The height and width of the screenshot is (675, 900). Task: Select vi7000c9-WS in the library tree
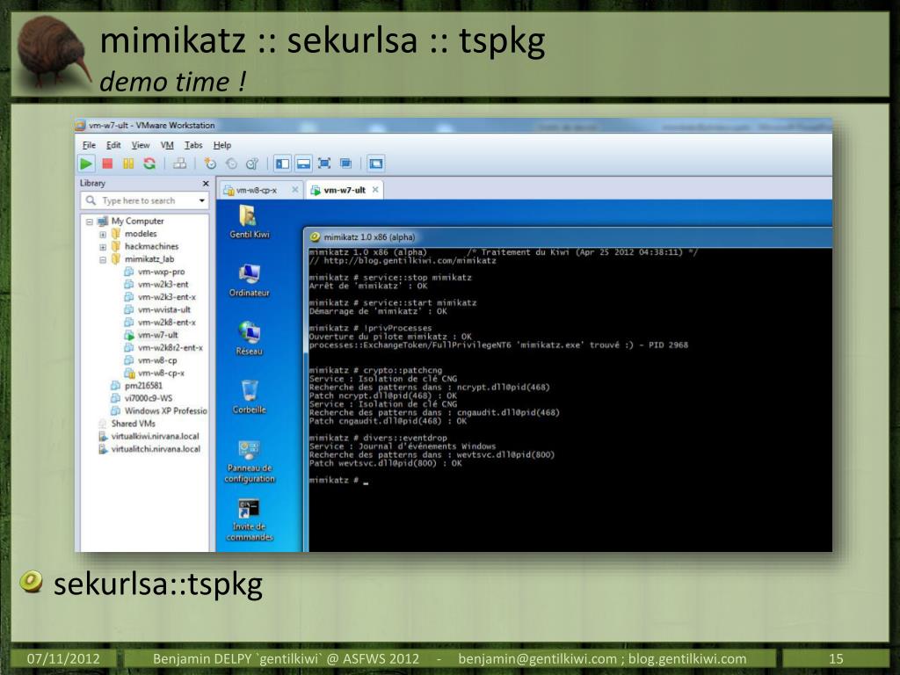point(149,398)
